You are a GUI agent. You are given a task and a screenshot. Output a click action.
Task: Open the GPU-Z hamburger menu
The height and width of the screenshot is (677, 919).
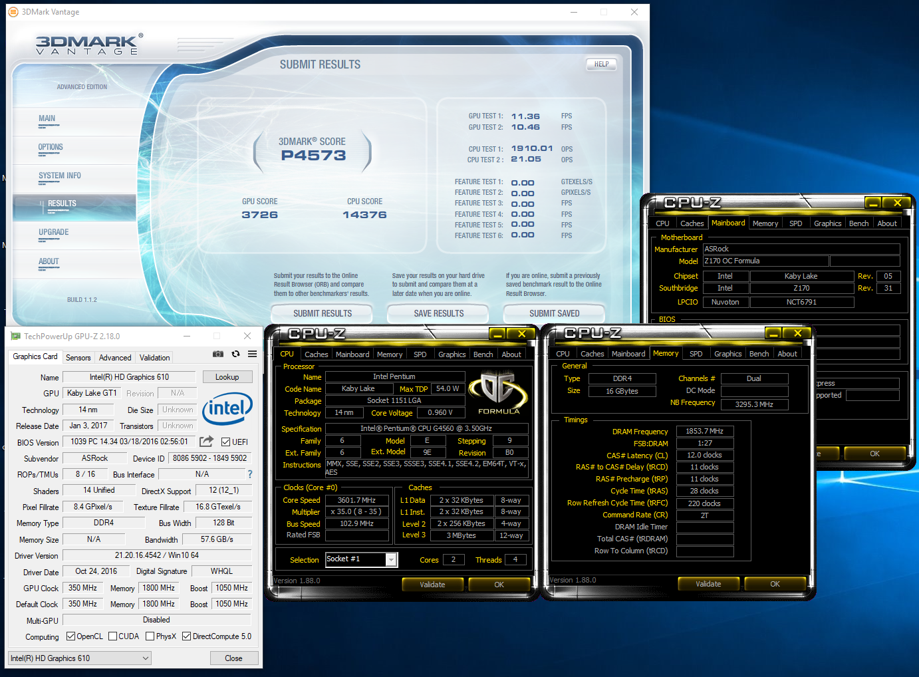coord(253,354)
